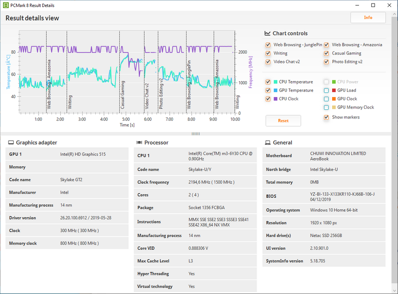The image size is (398, 294).
Task: Enable the GPU Load checkbox
Action: click(x=327, y=91)
